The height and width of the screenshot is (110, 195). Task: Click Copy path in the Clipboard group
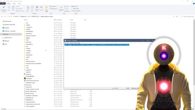pos(19,9)
